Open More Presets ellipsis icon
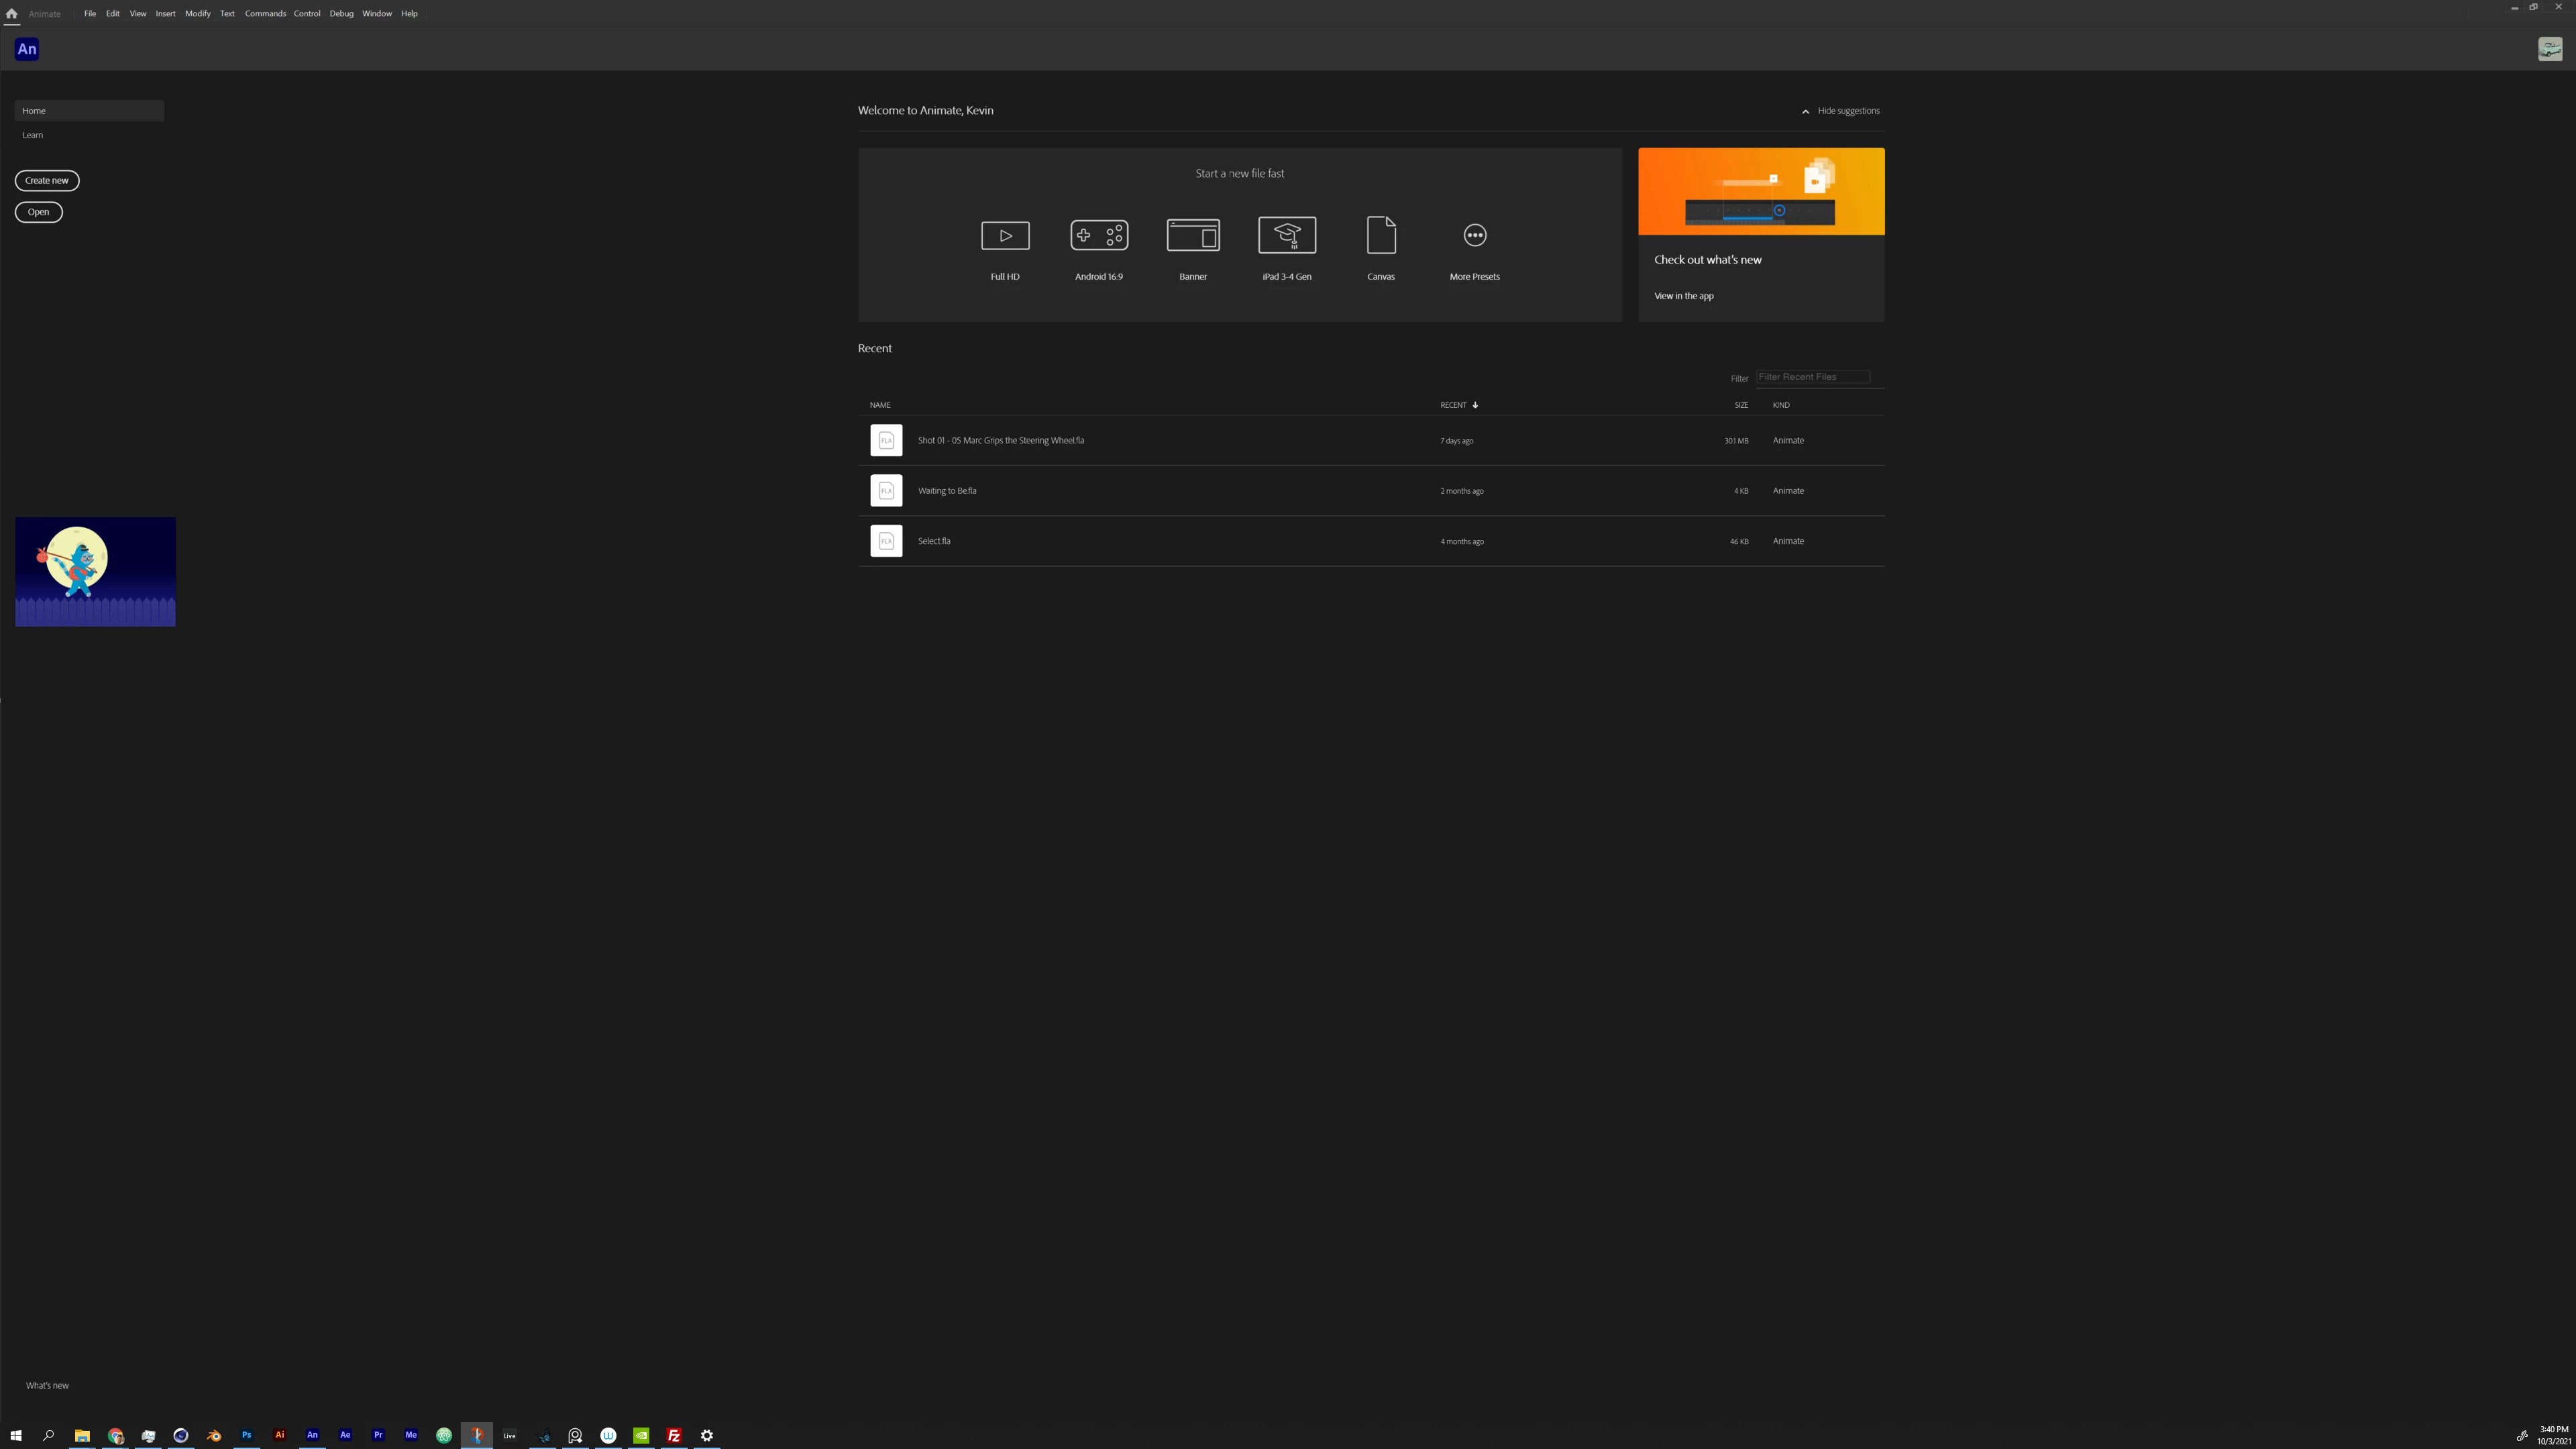 pyautogui.click(x=1475, y=235)
